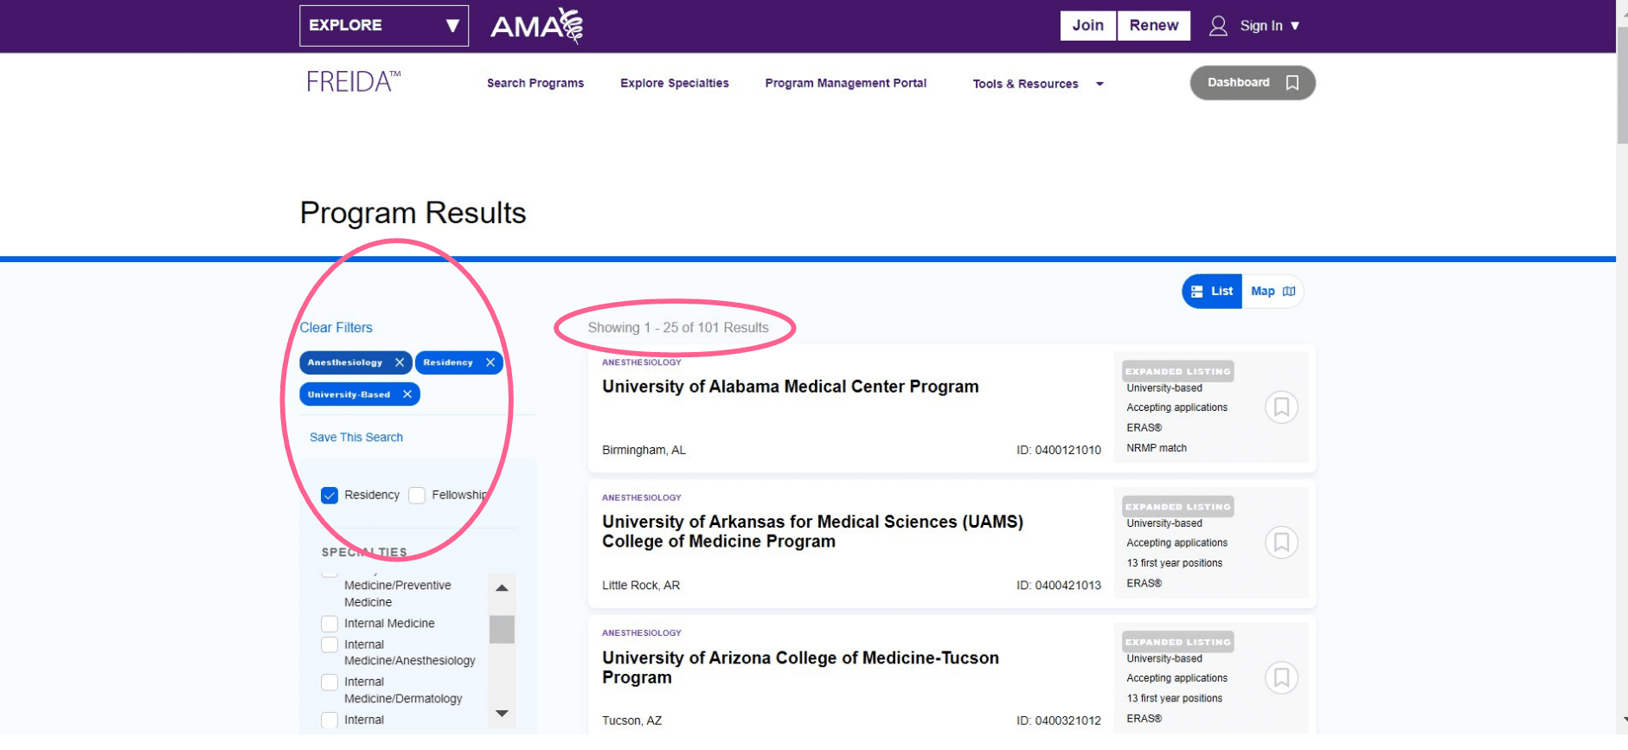The image size is (1628, 750).
Task: Click the user profile icon
Action: point(1218,26)
